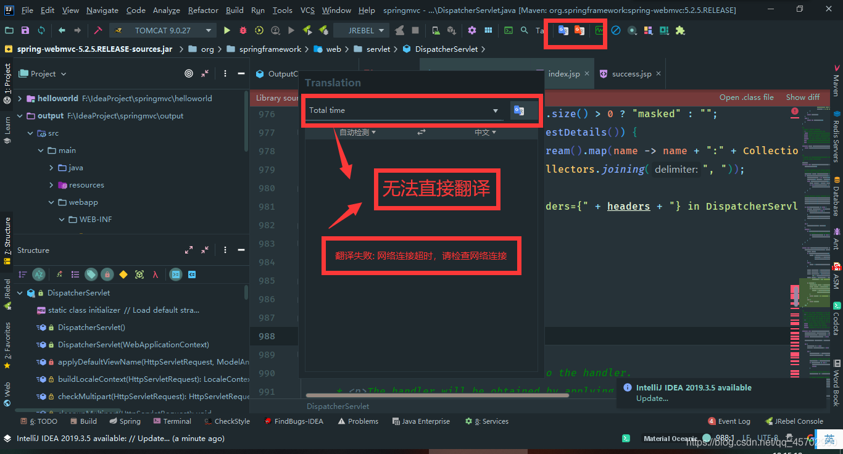Switch to the index.jsp editor tab
Viewport: 843px width, 454px height.
point(564,73)
